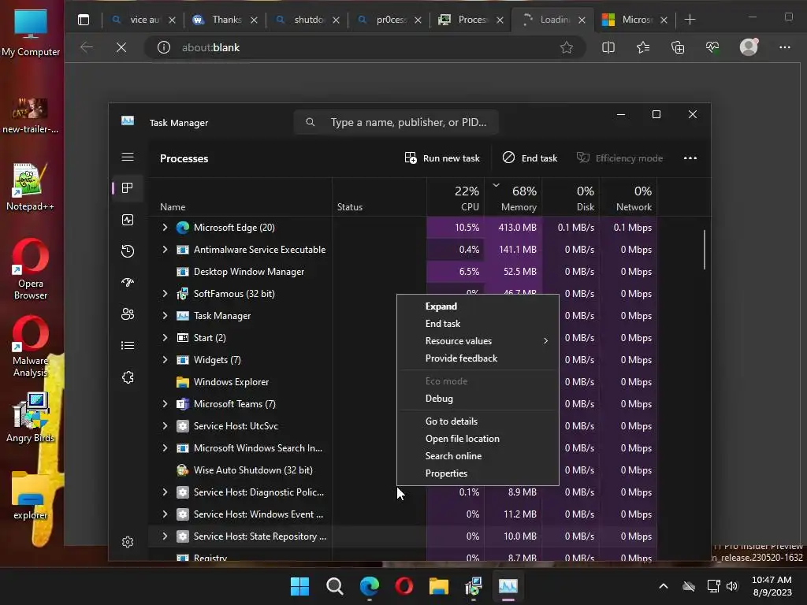This screenshot has height=605, width=807.
Task: Sort by Name column header
Action: (x=240, y=198)
